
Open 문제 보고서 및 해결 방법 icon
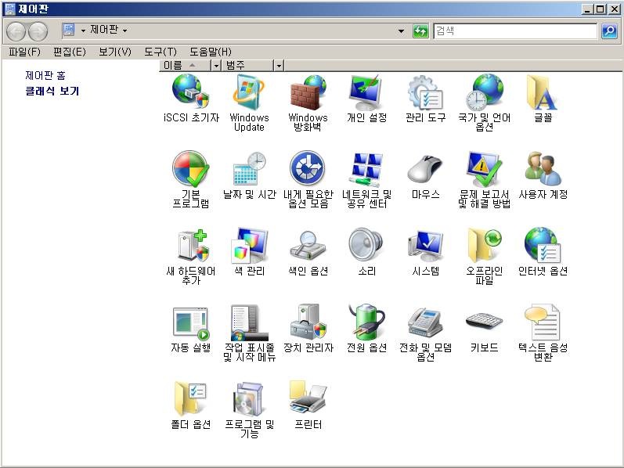(x=485, y=169)
